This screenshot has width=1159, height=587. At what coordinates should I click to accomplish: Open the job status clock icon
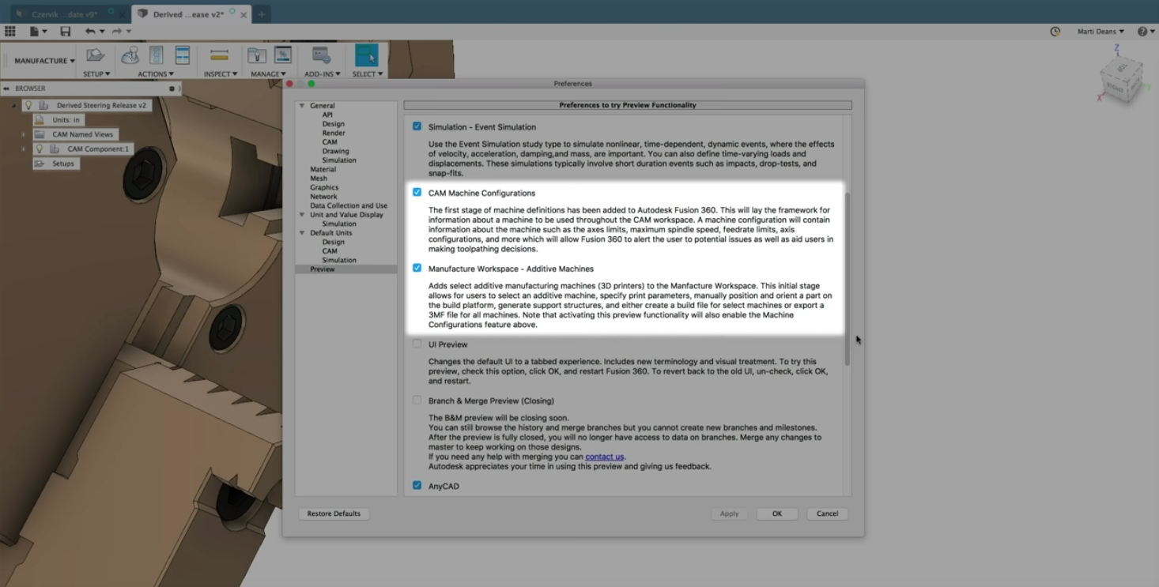pos(1055,32)
